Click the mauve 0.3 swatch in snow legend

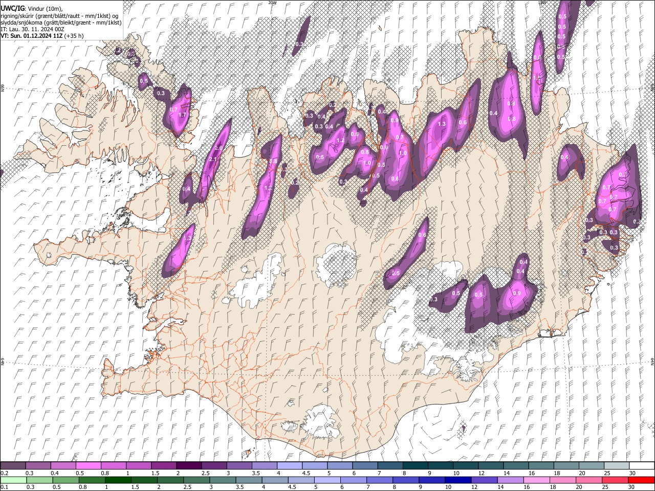pyautogui.click(x=38, y=466)
